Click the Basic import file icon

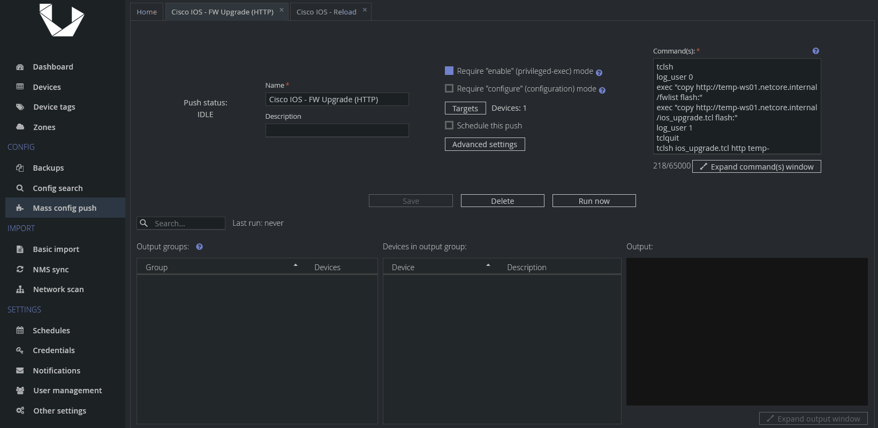point(20,249)
